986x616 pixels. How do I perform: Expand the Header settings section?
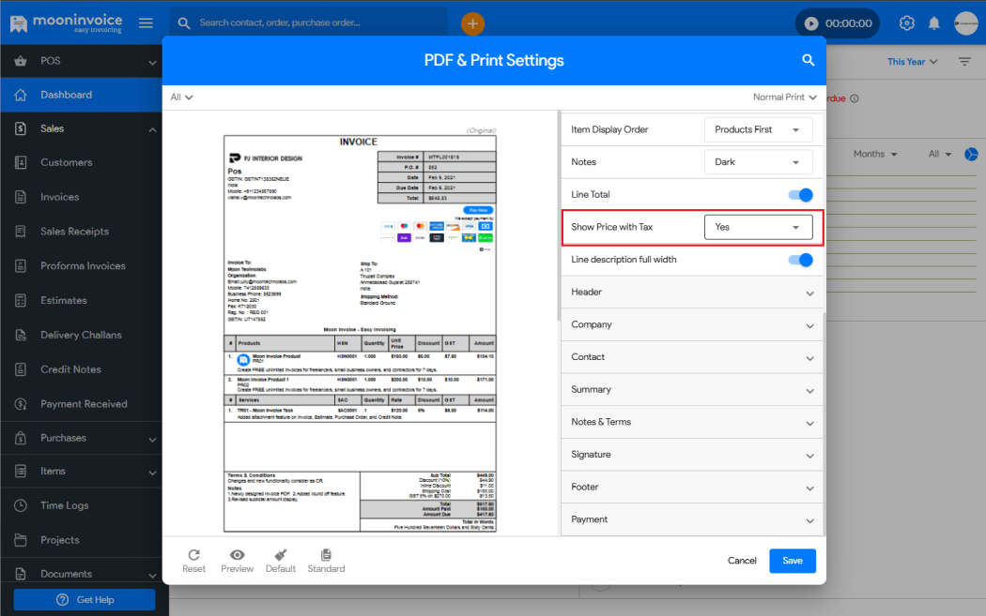click(x=691, y=293)
